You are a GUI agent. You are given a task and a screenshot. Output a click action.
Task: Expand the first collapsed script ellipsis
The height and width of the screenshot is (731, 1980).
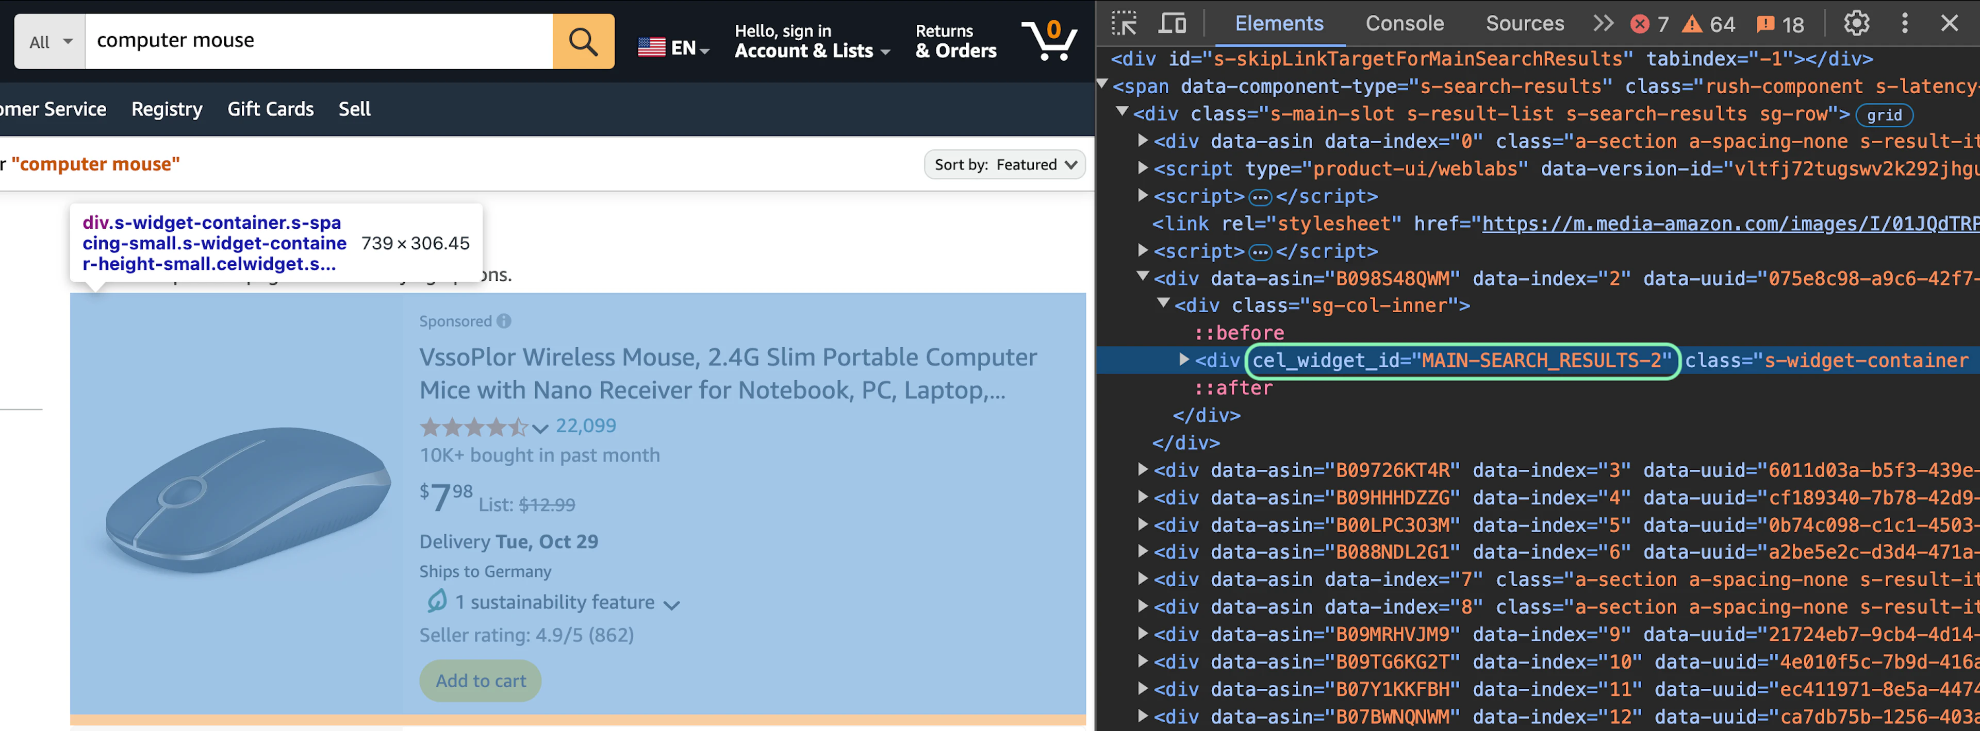(1260, 197)
